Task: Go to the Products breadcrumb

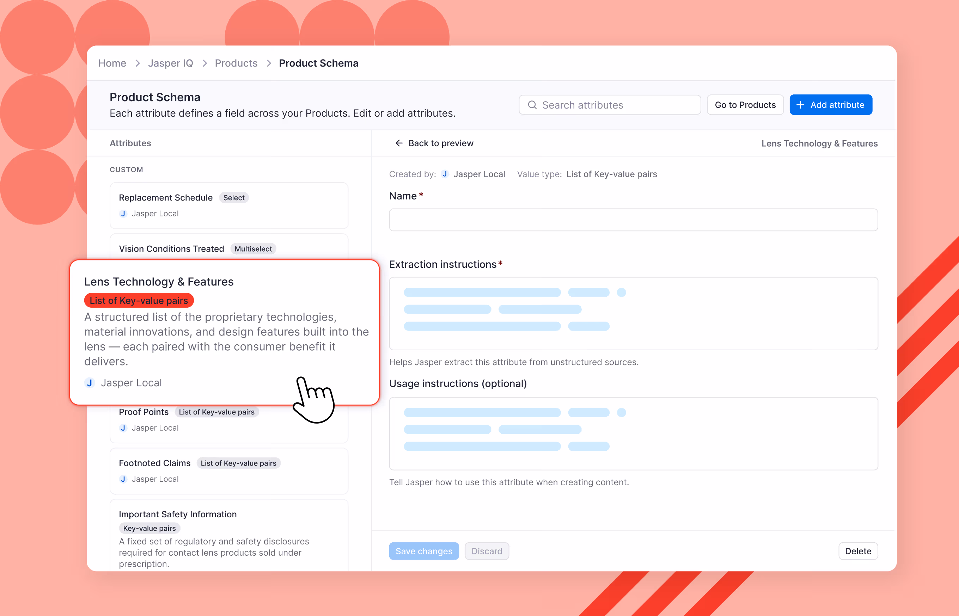Action: click(x=236, y=63)
